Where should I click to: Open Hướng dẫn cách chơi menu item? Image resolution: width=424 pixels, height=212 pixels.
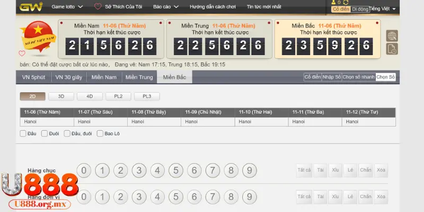pos(213,7)
